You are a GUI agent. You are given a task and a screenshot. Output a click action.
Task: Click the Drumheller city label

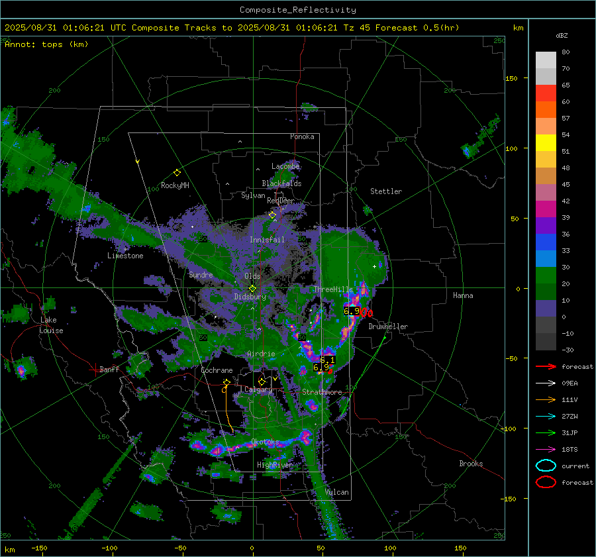[x=388, y=327]
